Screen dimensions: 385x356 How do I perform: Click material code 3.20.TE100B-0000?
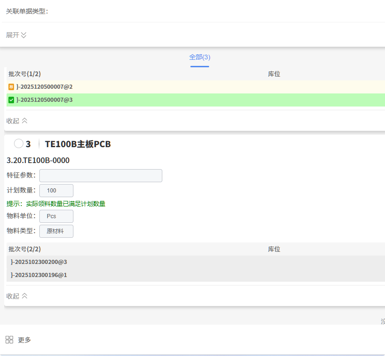(38, 160)
